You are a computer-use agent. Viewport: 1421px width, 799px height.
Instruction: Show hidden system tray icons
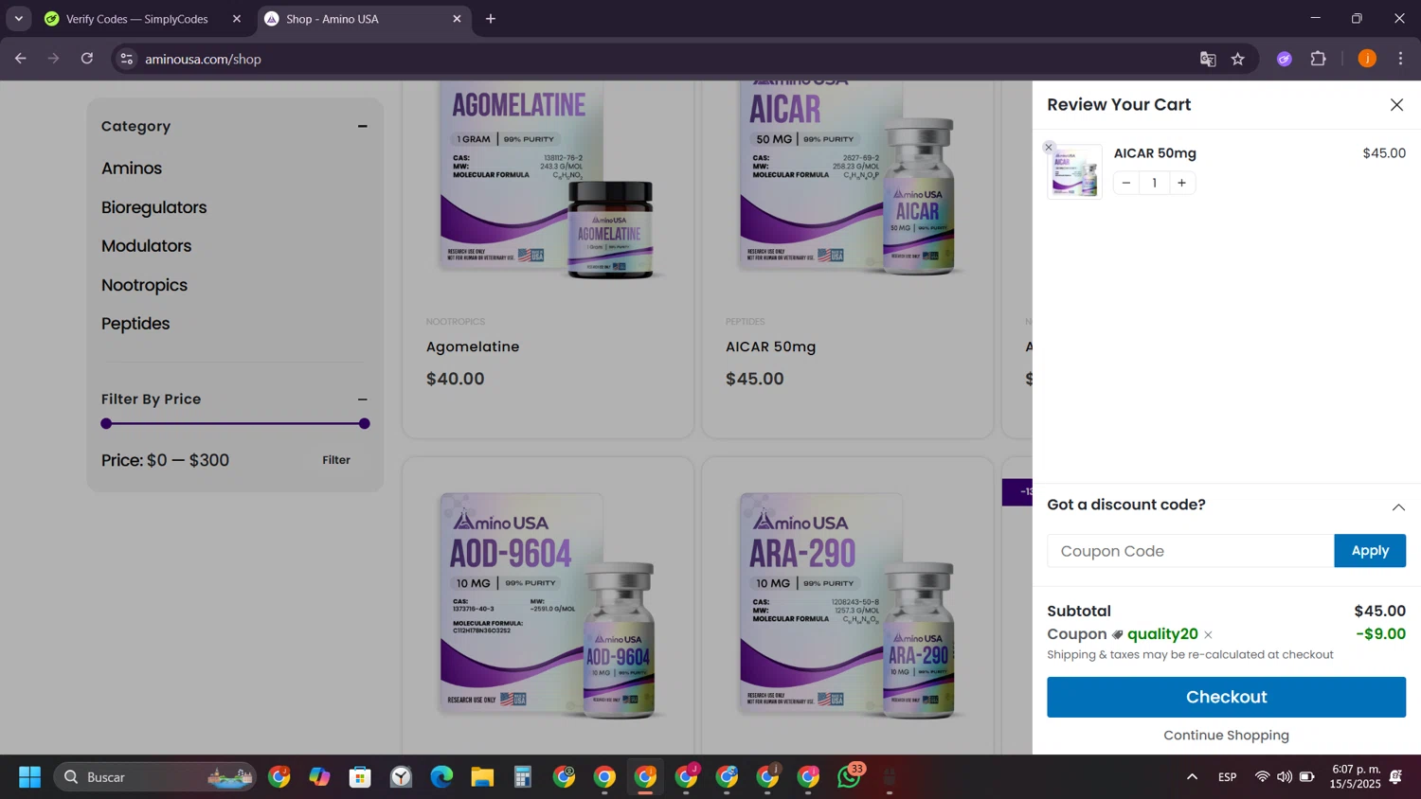tap(1192, 777)
